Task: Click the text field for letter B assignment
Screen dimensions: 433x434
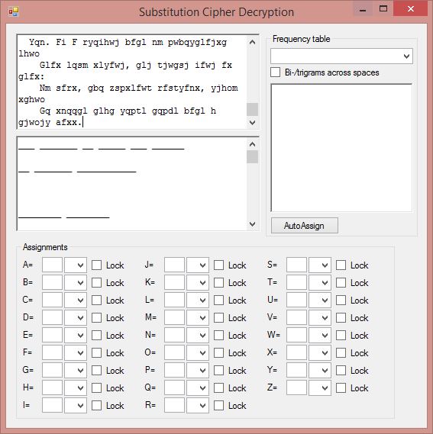Action: tap(52, 283)
